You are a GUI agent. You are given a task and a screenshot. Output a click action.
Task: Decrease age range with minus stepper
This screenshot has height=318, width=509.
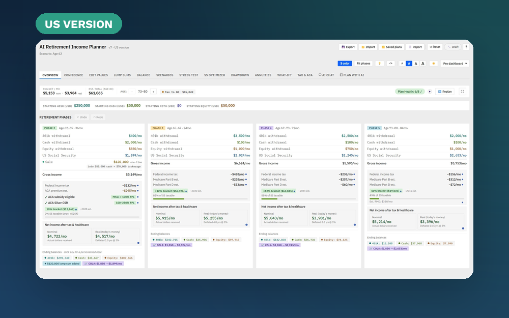pos(132,92)
